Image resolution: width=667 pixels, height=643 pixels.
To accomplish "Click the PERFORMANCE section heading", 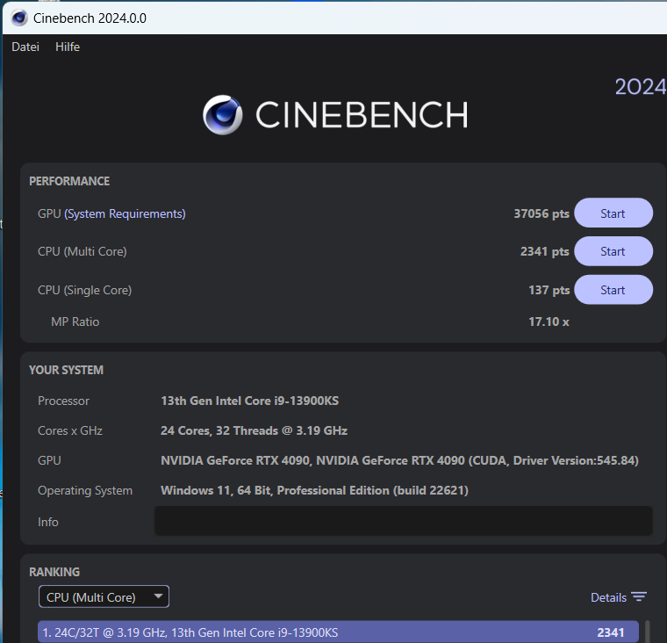I will pos(69,181).
